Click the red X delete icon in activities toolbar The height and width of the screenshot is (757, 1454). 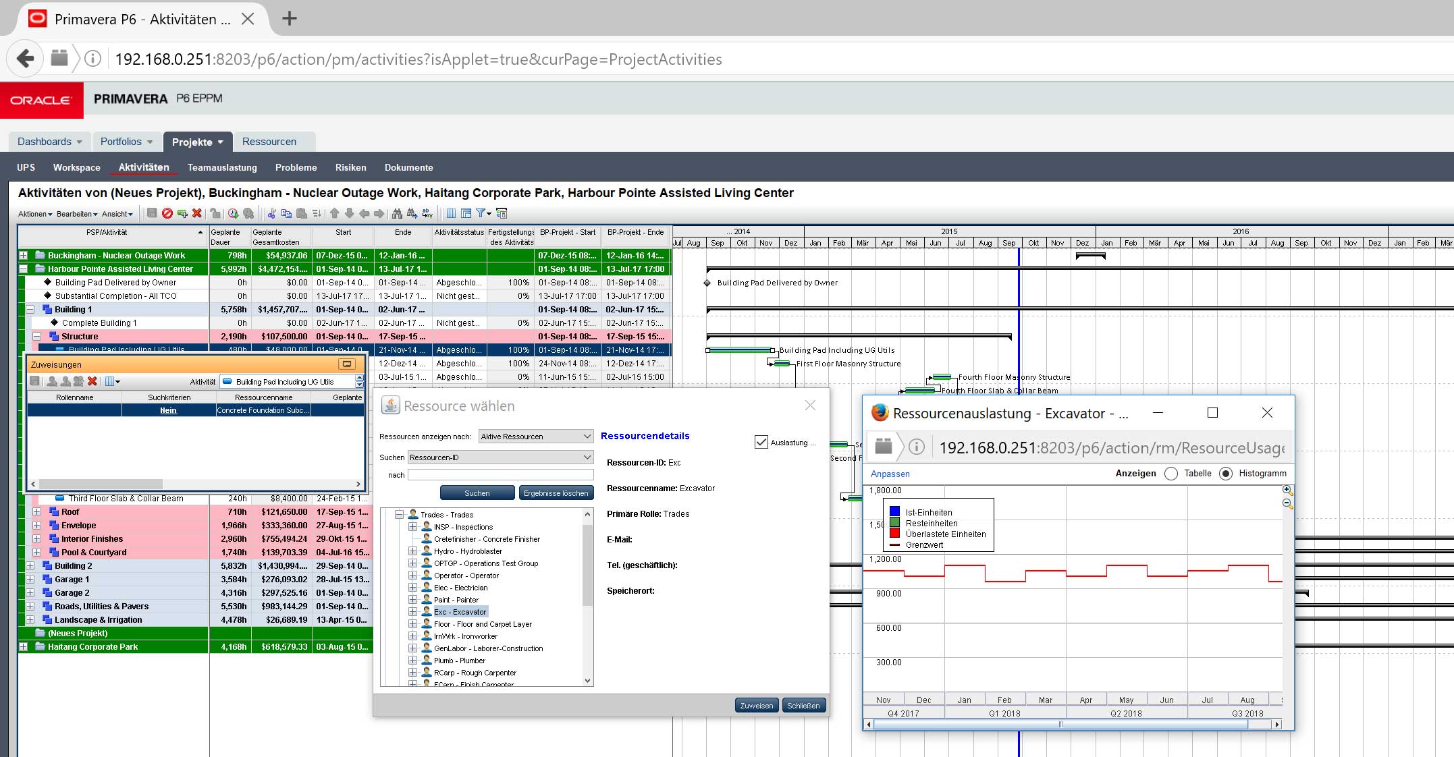197,213
